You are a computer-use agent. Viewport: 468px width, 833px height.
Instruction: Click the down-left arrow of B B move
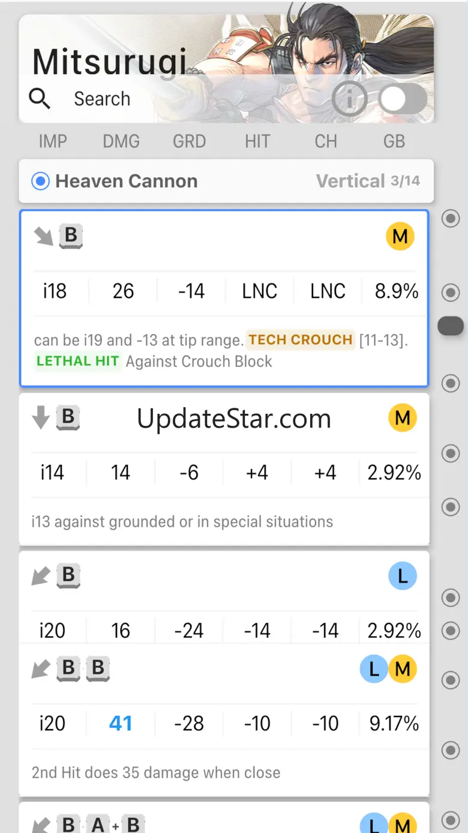(41, 668)
